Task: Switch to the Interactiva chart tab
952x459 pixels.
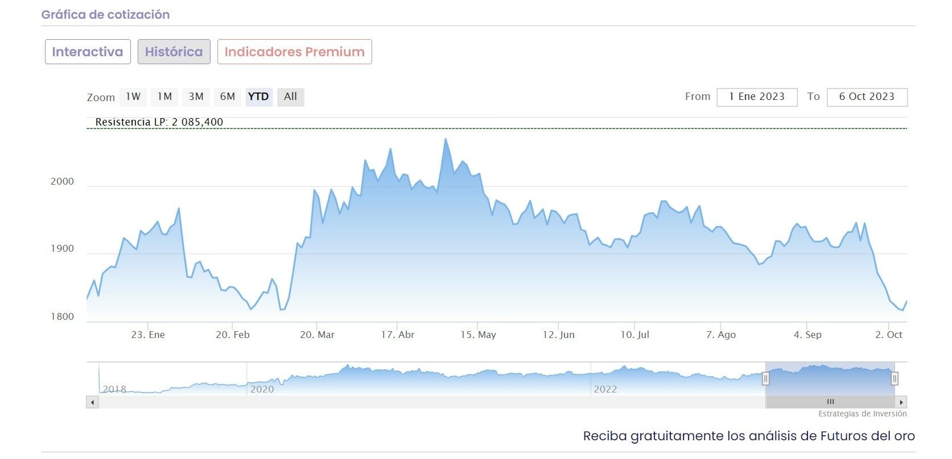Action: coord(88,52)
